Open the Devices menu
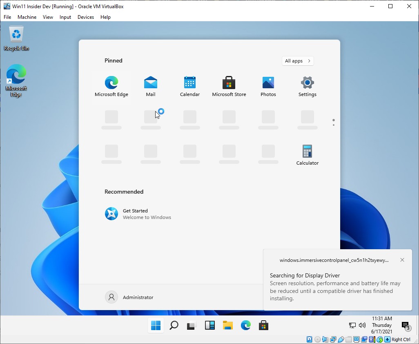This screenshot has width=419, height=344. click(86, 17)
